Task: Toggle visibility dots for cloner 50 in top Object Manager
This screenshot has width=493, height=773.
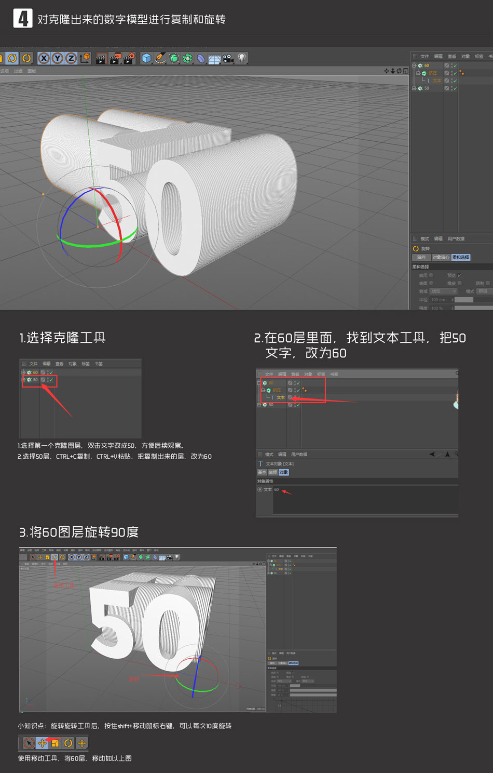Action: (451, 88)
